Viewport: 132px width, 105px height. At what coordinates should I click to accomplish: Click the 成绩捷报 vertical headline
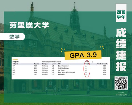point(121,49)
